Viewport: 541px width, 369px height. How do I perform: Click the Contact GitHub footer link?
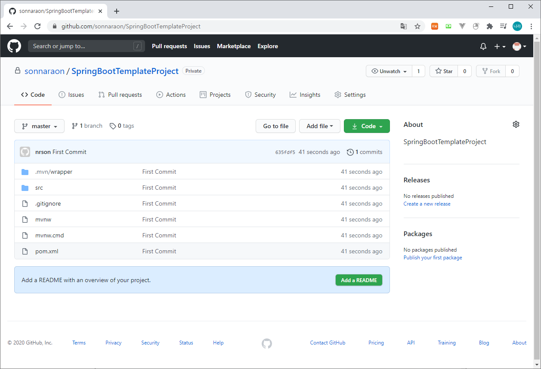pyautogui.click(x=328, y=343)
